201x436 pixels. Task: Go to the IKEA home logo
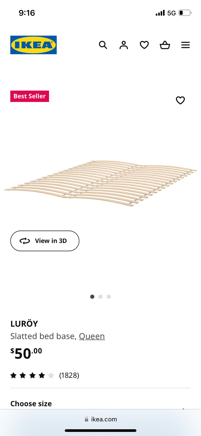33,45
